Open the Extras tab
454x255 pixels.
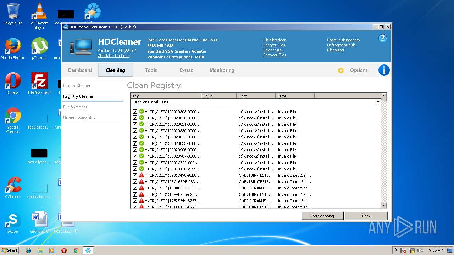pyautogui.click(x=186, y=70)
